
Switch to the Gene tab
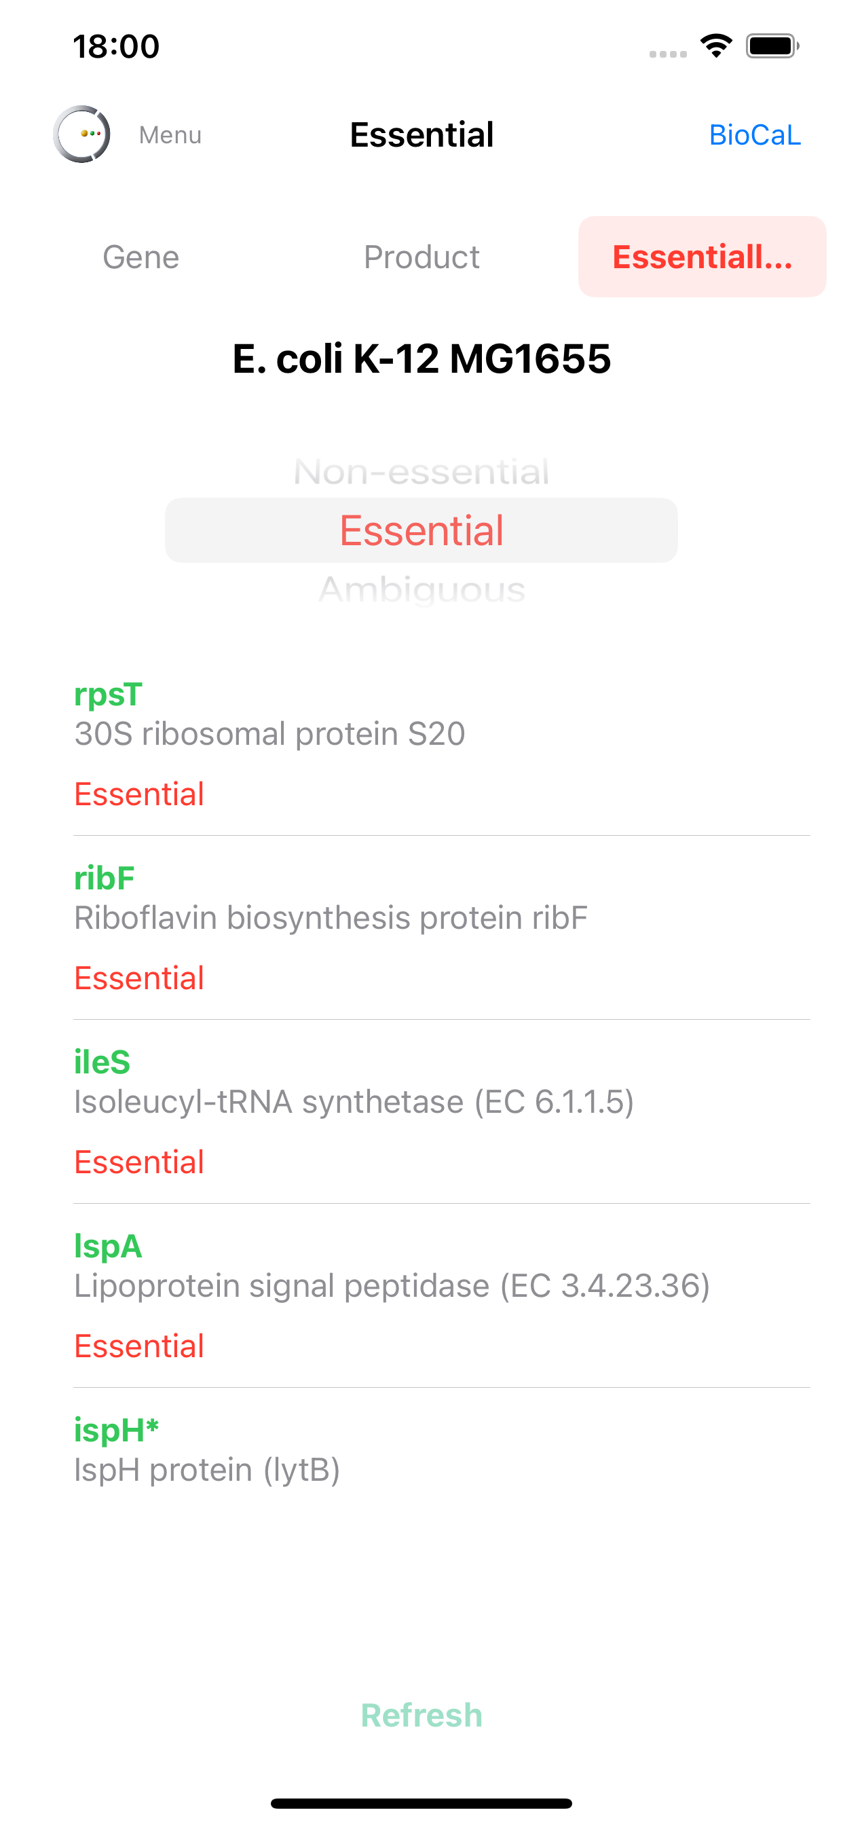click(x=141, y=257)
